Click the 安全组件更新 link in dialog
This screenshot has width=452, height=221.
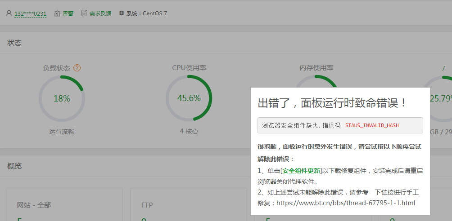(x=301, y=171)
